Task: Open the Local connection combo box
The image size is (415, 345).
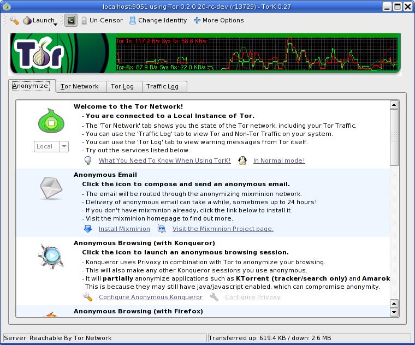Action: (51, 147)
